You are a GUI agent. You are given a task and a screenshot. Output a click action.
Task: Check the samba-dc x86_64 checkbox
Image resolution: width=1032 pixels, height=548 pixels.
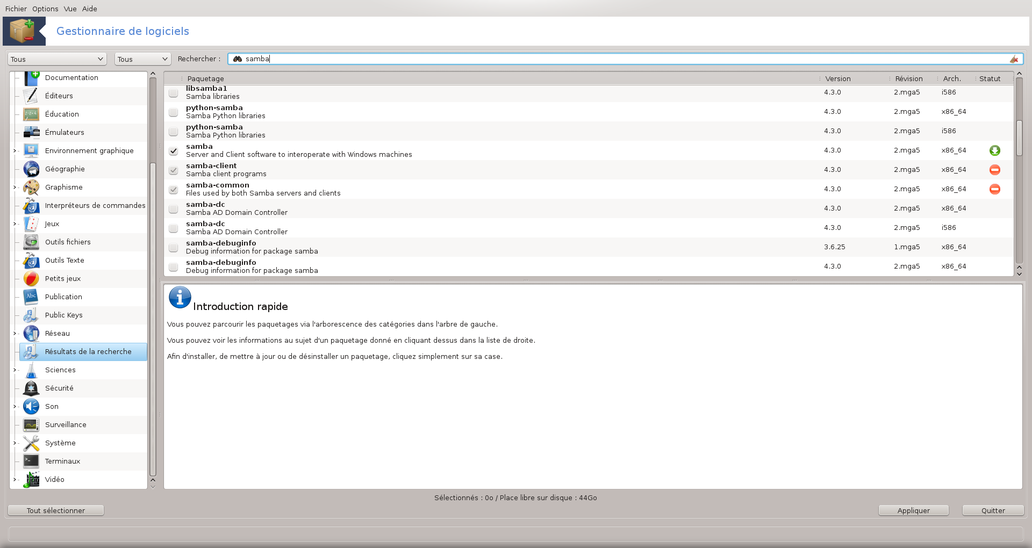pos(173,209)
